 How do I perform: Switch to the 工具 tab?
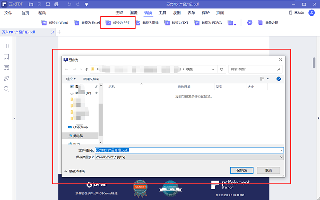(162, 13)
